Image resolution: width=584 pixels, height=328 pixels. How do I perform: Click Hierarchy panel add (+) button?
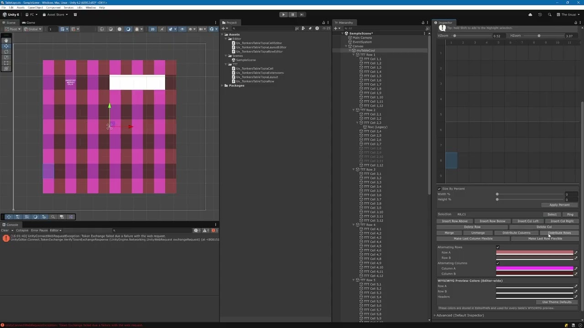click(336, 28)
